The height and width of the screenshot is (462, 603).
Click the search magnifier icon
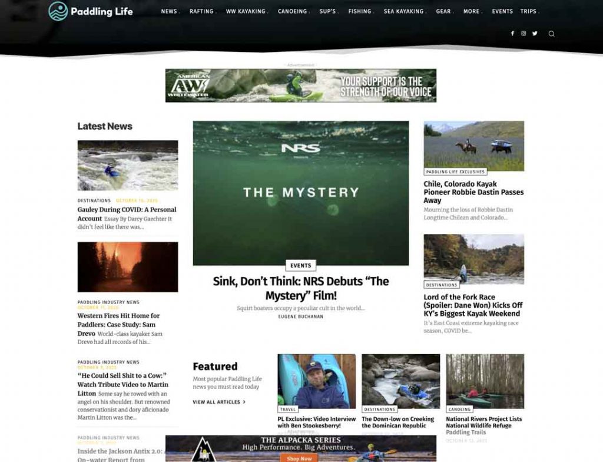(551, 34)
